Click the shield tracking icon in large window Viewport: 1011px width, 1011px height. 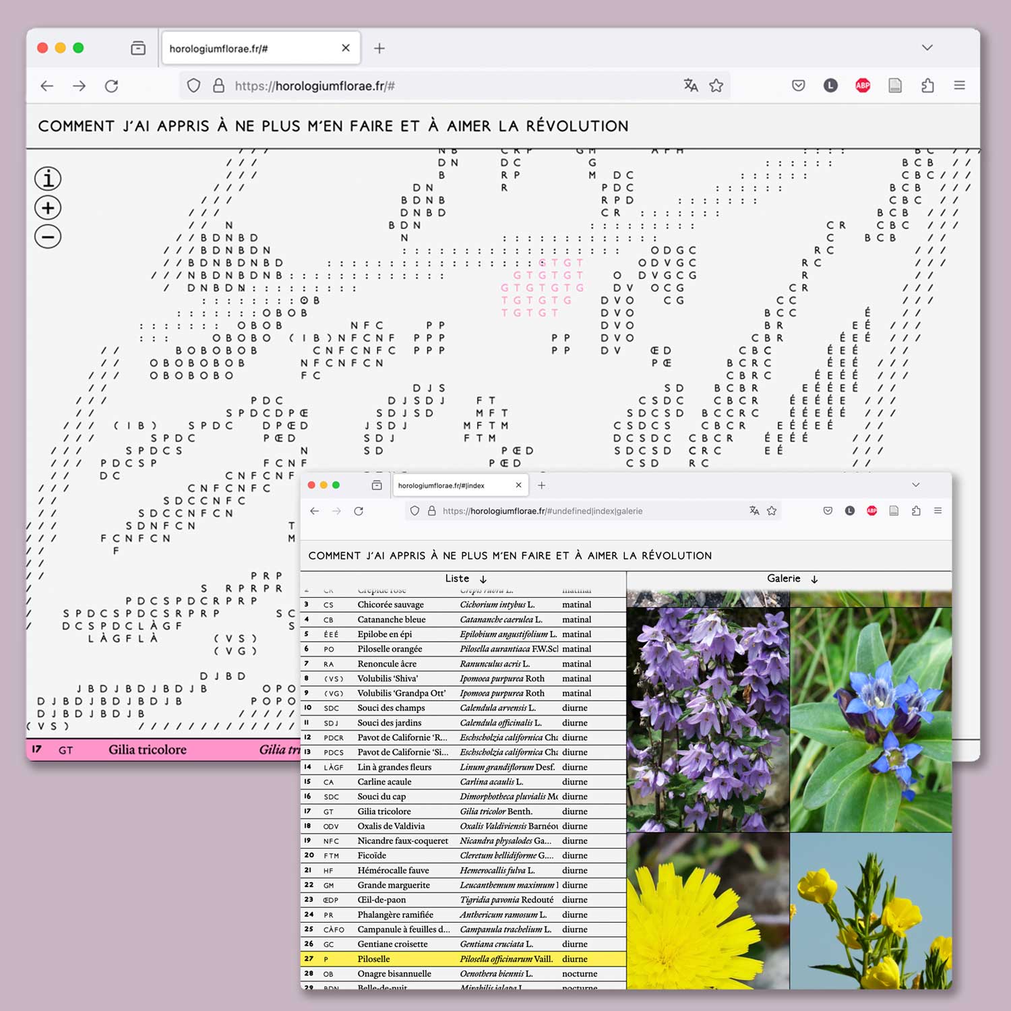click(x=194, y=86)
